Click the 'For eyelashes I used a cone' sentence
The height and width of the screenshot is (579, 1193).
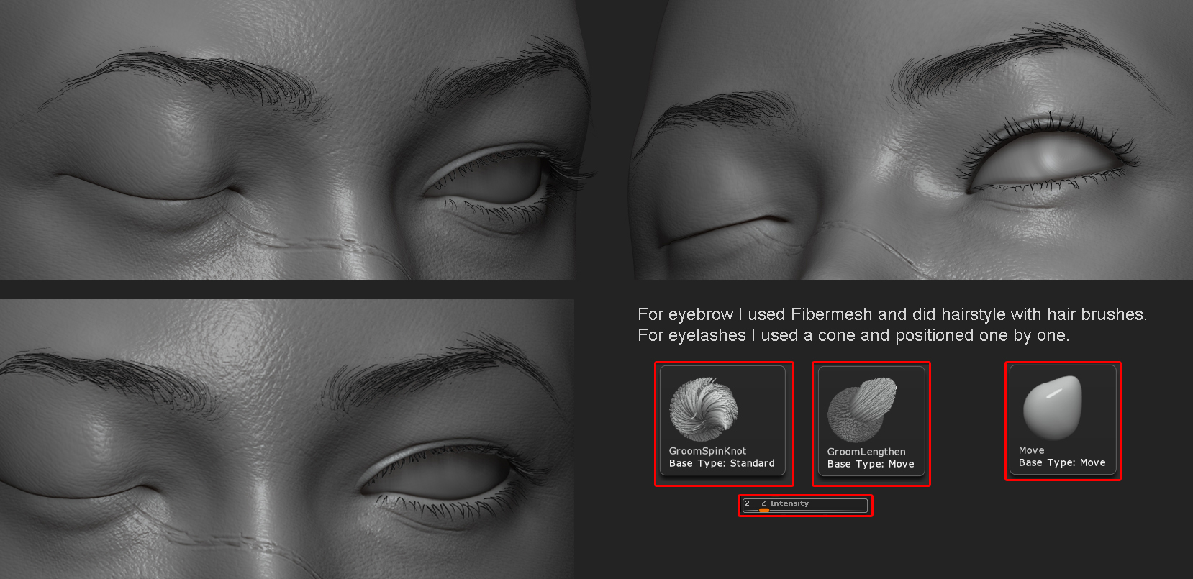pyautogui.click(x=853, y=335)
